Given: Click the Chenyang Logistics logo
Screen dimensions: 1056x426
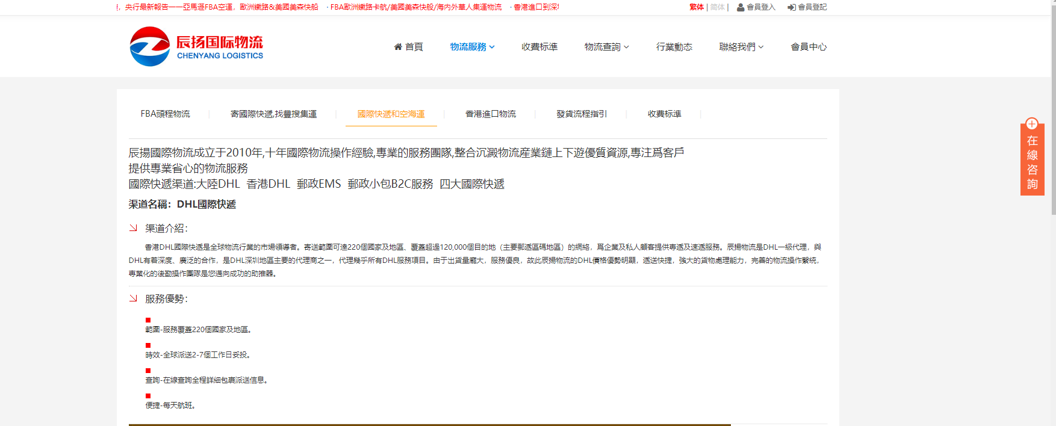Looking at the screenshot, I should (x=196, y=46).
